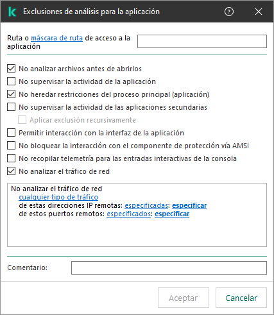Enable No recopilar telemetría de la consola

(x=11, y=158)
